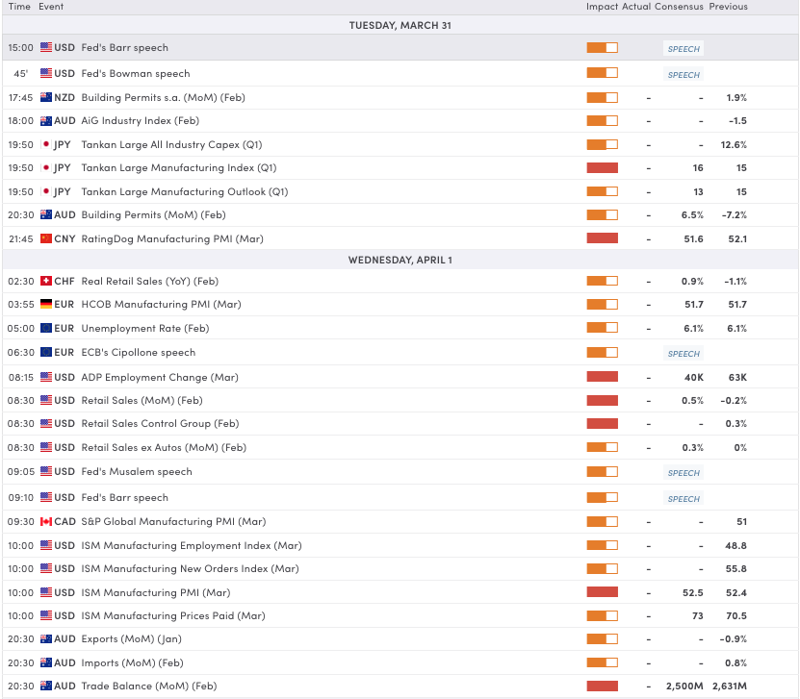Open S&P Global Manufacturing PMI (Mar) event
This screenshot has height=699, width=800.
point(173,522)
